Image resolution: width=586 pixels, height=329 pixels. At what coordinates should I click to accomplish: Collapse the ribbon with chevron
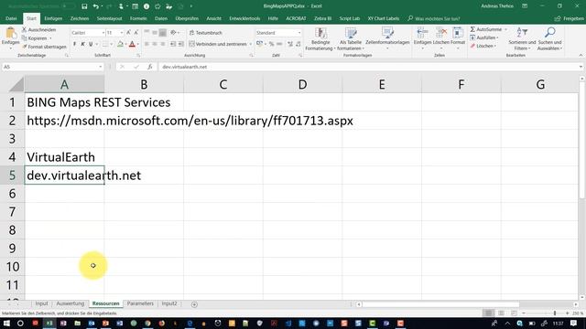(581, 55)
